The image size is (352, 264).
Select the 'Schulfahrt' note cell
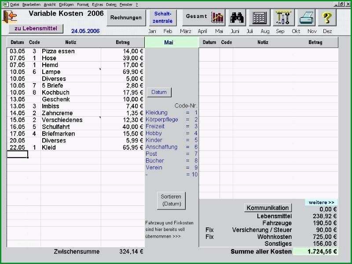71,127
